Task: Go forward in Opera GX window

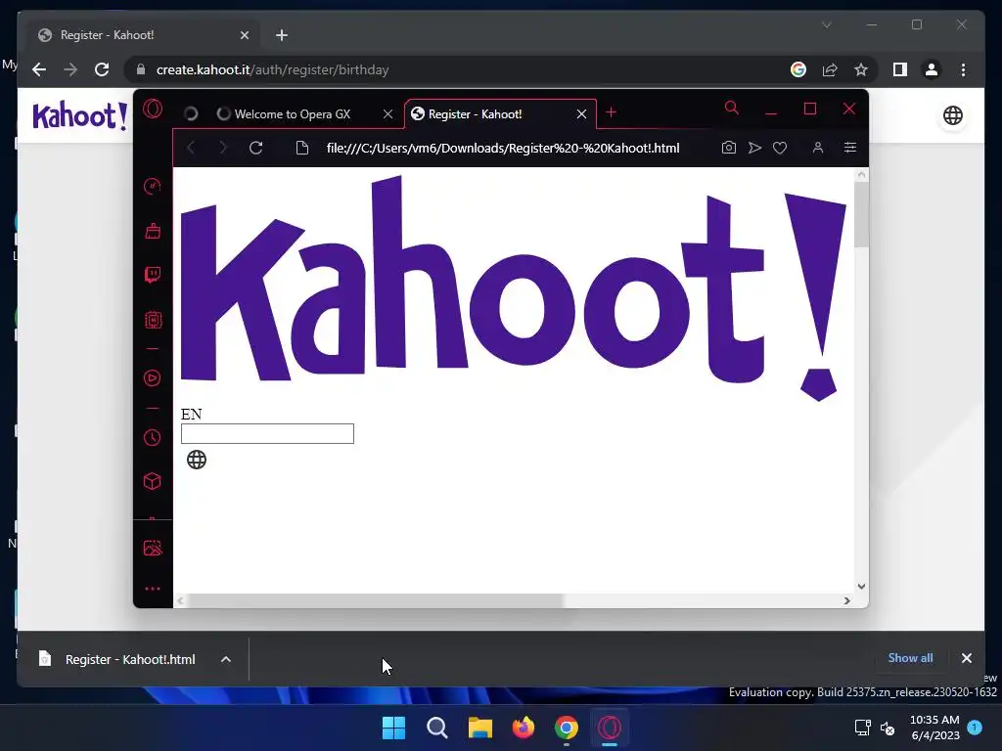Action: tap(222, 149)
